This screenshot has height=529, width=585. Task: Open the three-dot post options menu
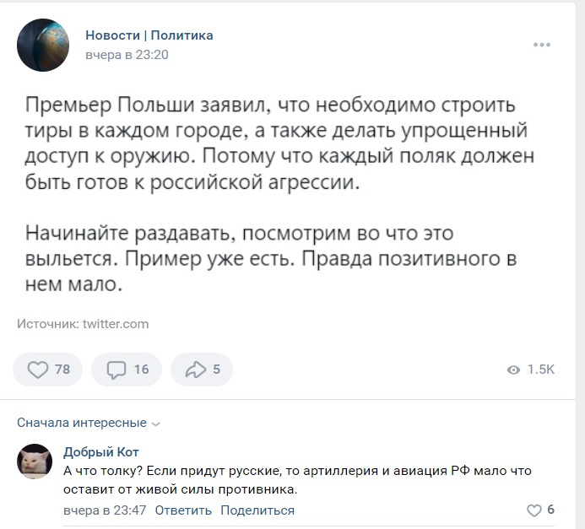point(542,45)
